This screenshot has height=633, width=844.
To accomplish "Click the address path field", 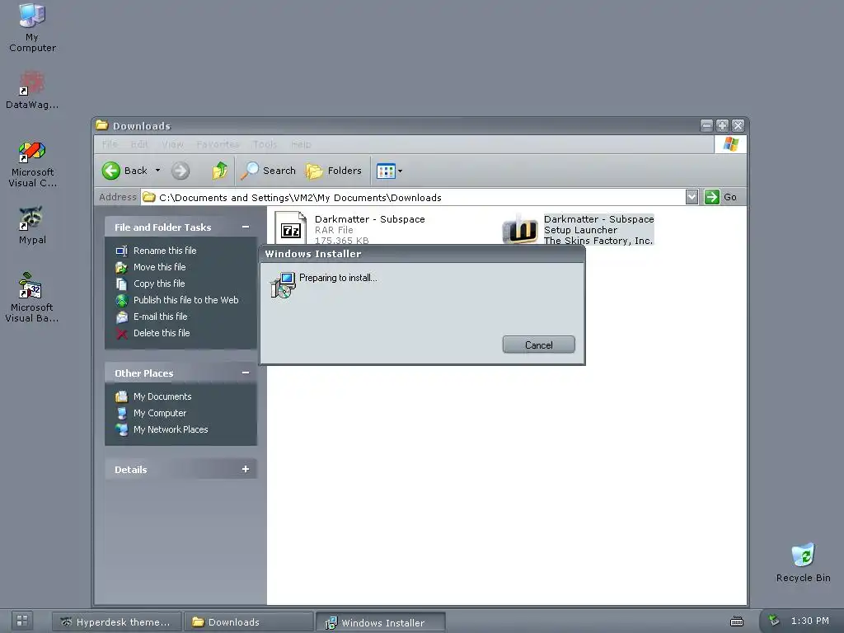I will pyautogui.click(x=413, y=198).
